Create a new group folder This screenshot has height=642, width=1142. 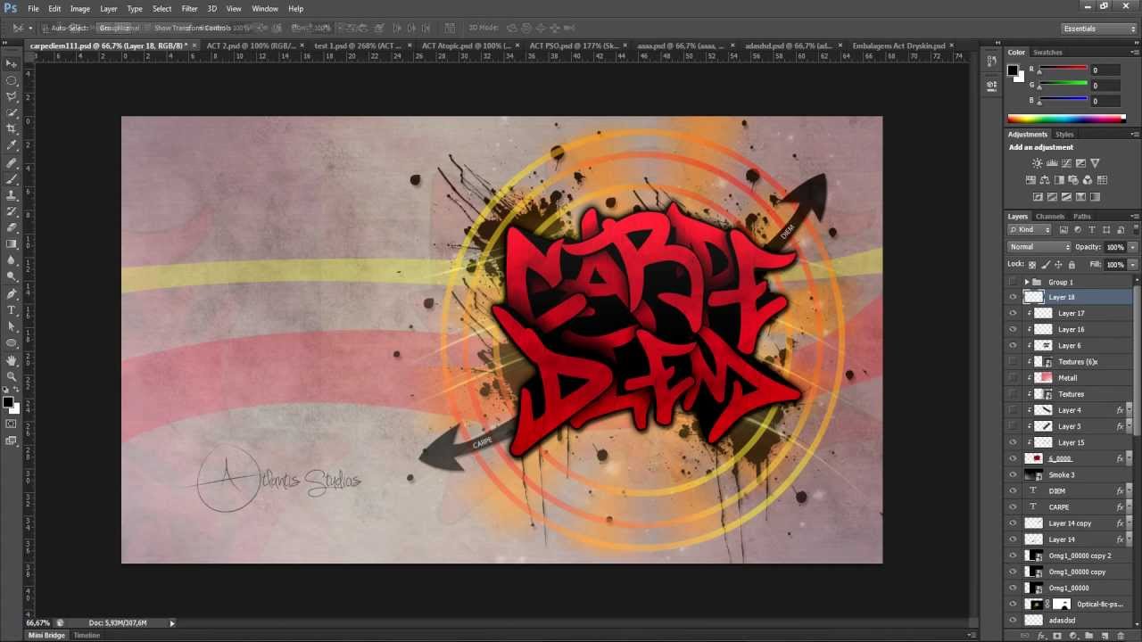point(1088,636)
